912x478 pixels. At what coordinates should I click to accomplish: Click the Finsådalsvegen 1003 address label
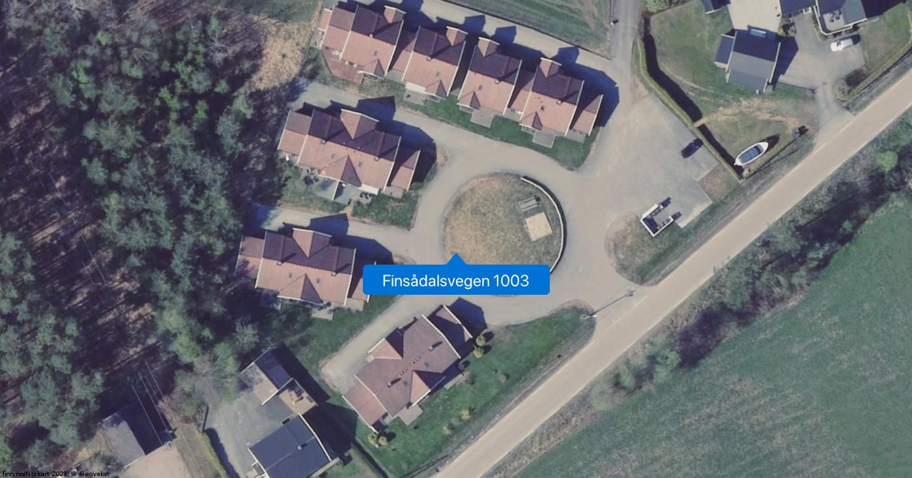[x=456, y=280]
